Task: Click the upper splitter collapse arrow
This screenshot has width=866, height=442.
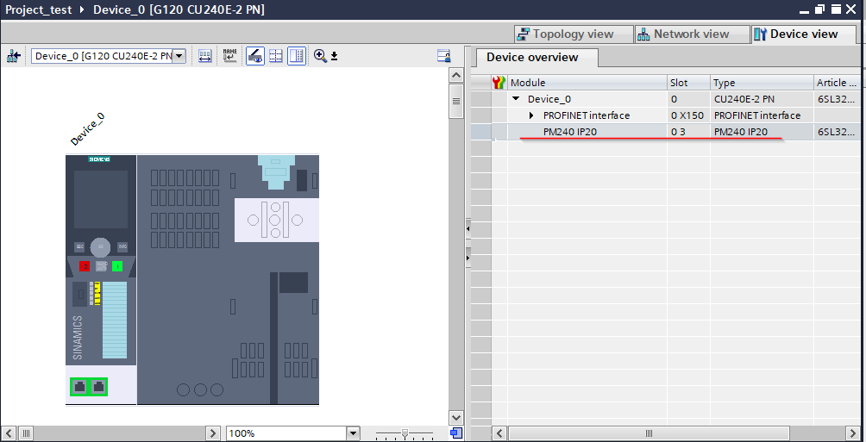Action: [468, 228]
